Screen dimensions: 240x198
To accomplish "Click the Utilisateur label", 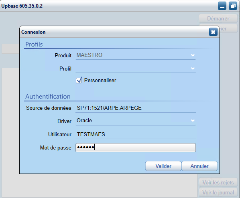I will [60, 134].
